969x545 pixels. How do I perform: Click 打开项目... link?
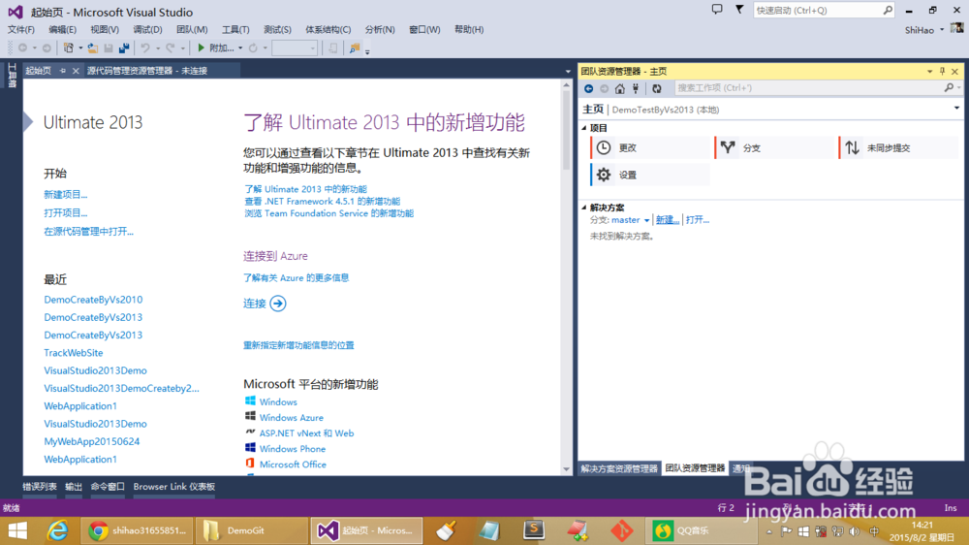66,212
